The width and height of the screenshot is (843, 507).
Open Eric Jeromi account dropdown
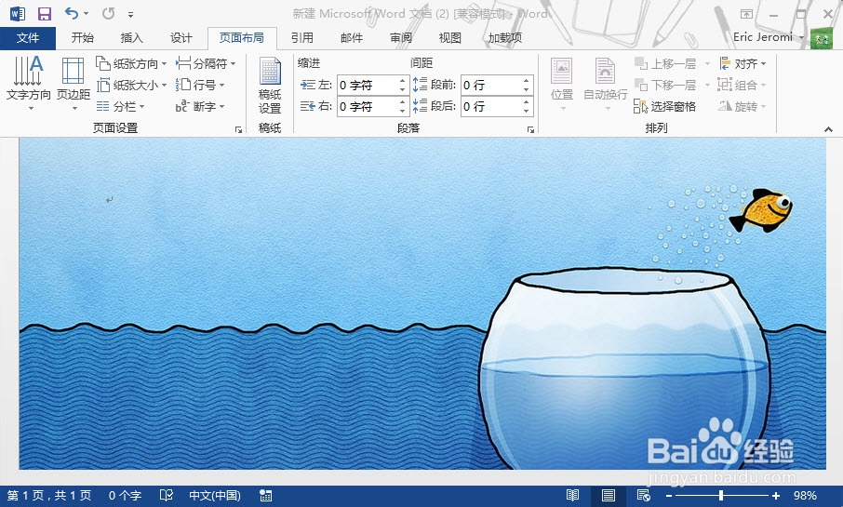pyautogui.click(x=769, y=37)
